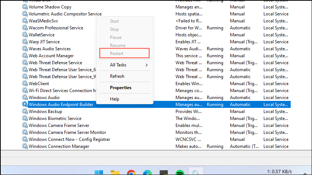Open Spotify from the taskbar
The height and width of the screenshot is (175, 312).
click(x=180, y=172)
